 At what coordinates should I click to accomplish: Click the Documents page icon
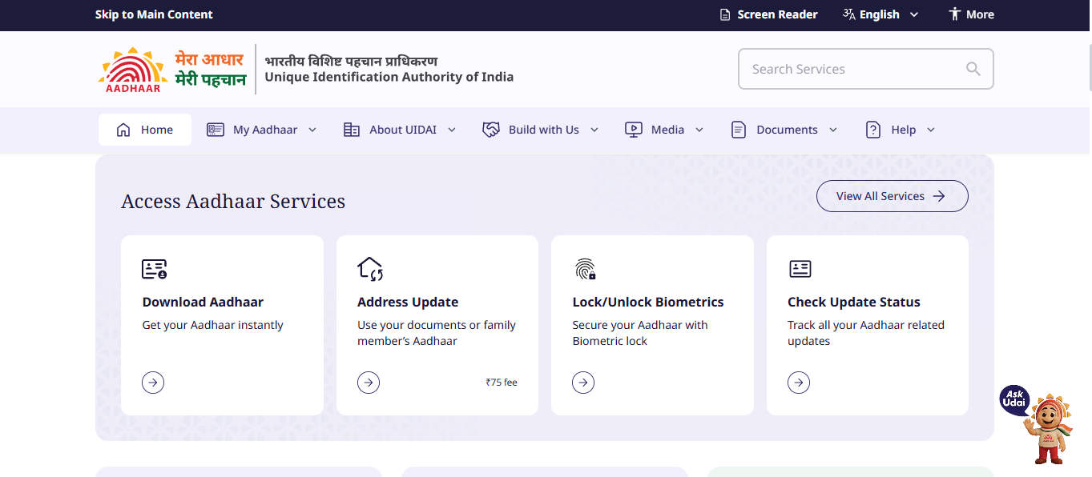(739, 130)
